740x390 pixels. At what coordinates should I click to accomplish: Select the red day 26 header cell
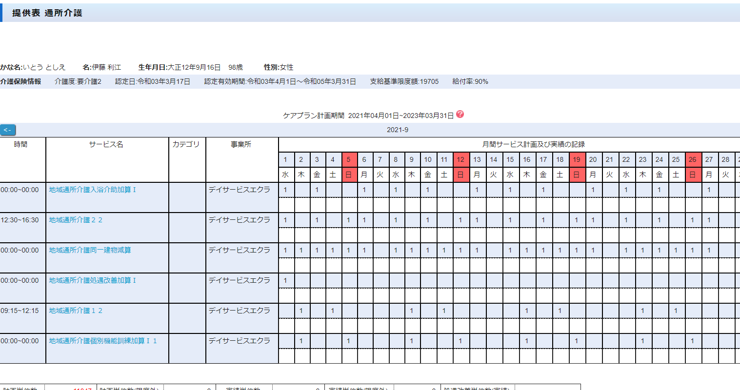tap(692, 159)
